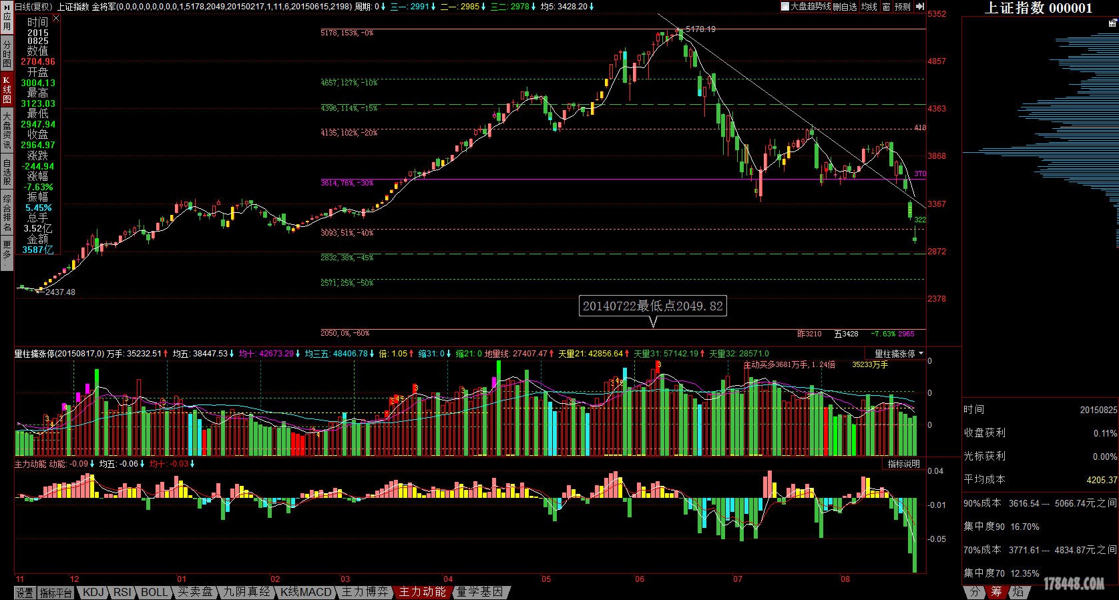Click Fibonacci label 4135, 102%, -20%
Screen dimensions: 1119x600
[349, 133]
